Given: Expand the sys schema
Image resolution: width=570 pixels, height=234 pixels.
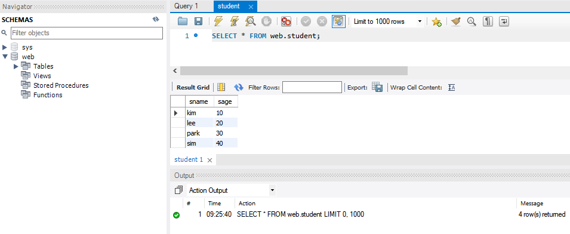Looking at the screenshot, I should pyautogui.click(x=5, y=47).
